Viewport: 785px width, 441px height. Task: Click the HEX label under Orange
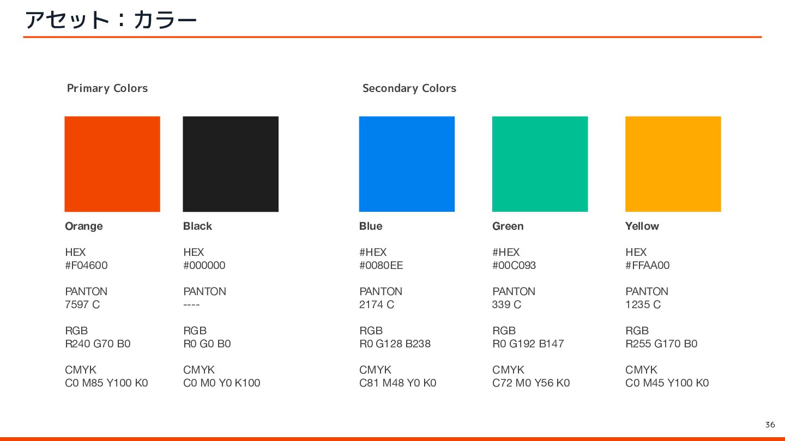tap(75, 252)
